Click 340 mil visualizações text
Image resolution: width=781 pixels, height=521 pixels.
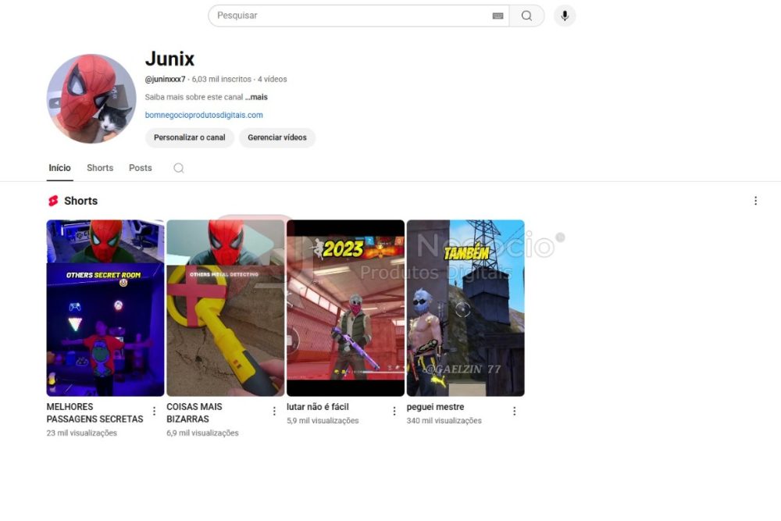(x=444, y=421)
